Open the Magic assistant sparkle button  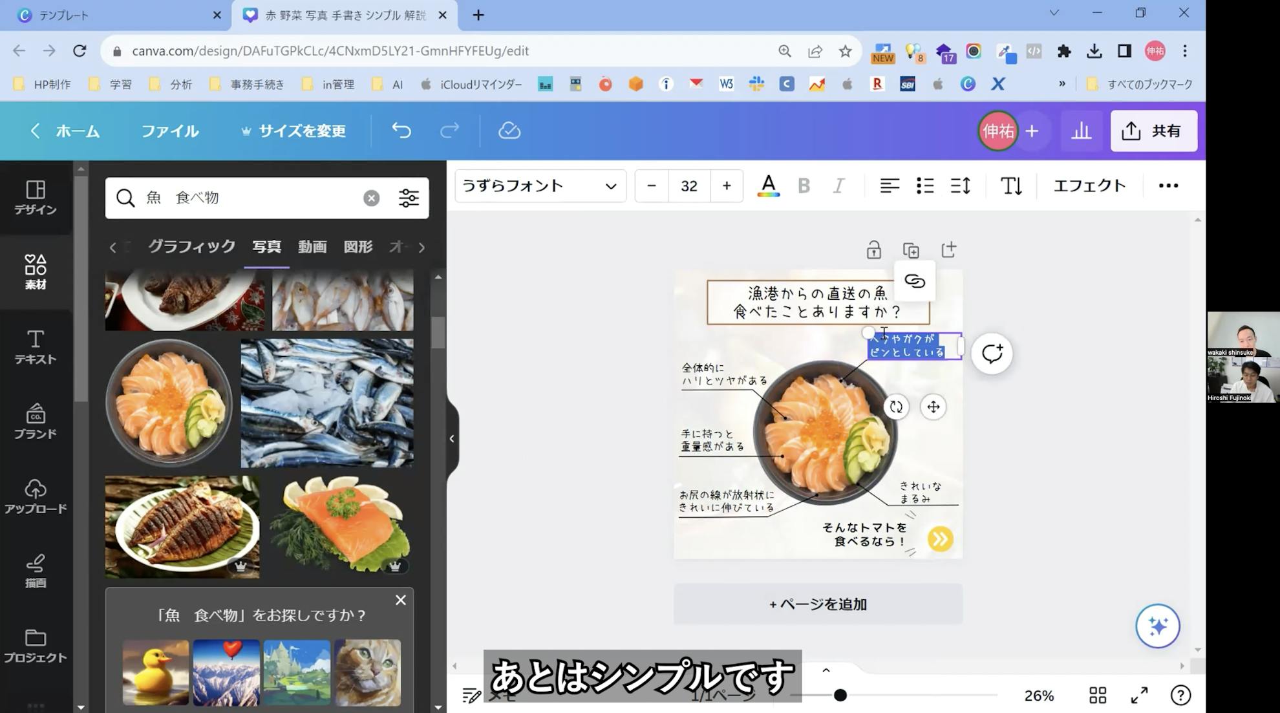pyautogui.click(x=1158, y=626)
